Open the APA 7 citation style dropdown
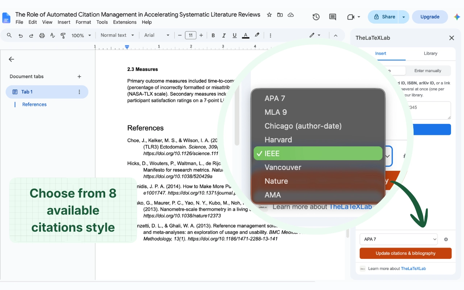This screenshot has width=464, height=290. (399, 239)
